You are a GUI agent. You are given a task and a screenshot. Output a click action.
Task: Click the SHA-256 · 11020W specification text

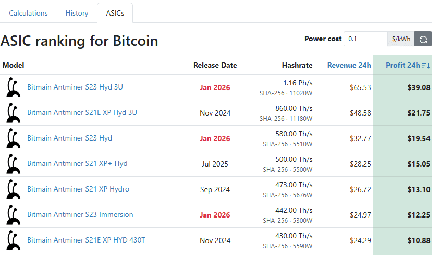click(286, 93)
